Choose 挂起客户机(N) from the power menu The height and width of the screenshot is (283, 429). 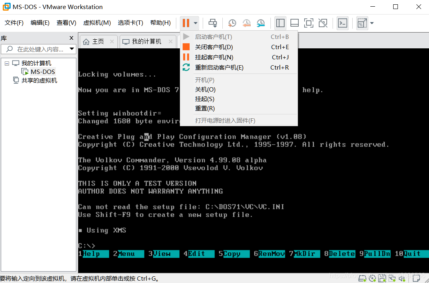pos(239,57)
